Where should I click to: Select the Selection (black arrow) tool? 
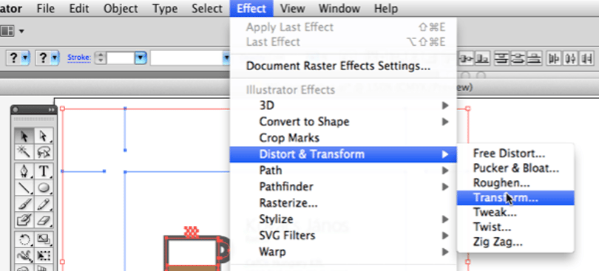pos(25,136)
